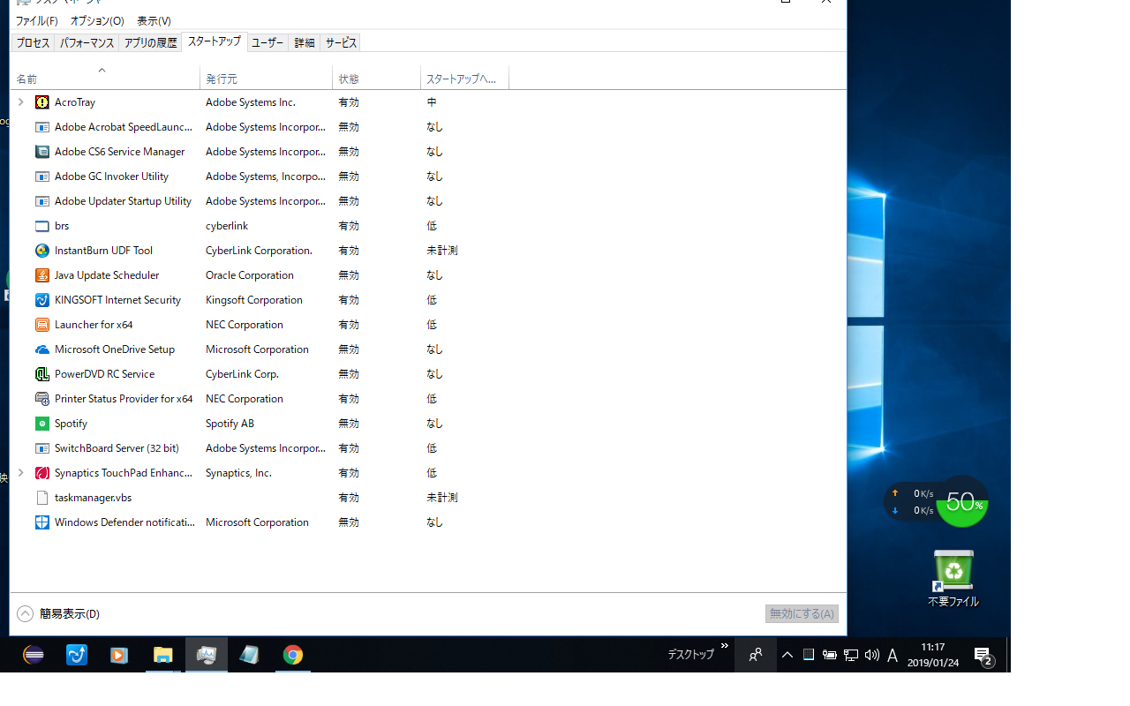The image size is (1130, 706).
Task: Collapse to 簡易表示 view
Action: click(58, 613)
